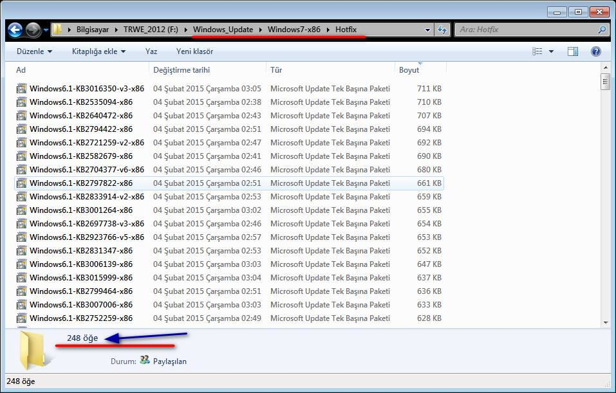Click the Ara: Hotfix search field
The height and width of the screenshot is (393, 616).
[x=527, y=30]
